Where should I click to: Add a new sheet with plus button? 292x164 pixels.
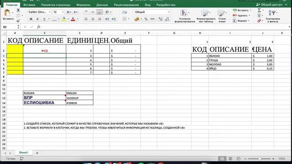(37, 153)
